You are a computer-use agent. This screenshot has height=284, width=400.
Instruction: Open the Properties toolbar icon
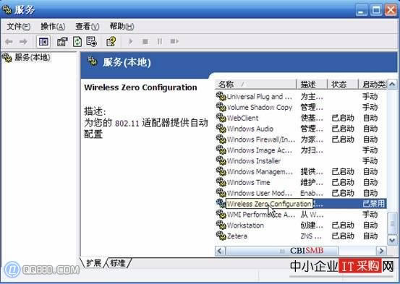(62, 42)
